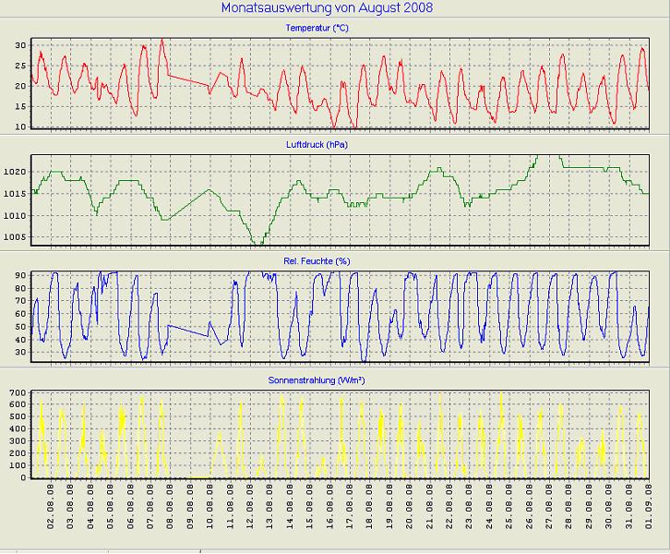This screenshot has height=554, width=670.
Task: Click the 'Temperatur (°C)' chart heading
Action: pyautogui.click(x=317, y=29)
